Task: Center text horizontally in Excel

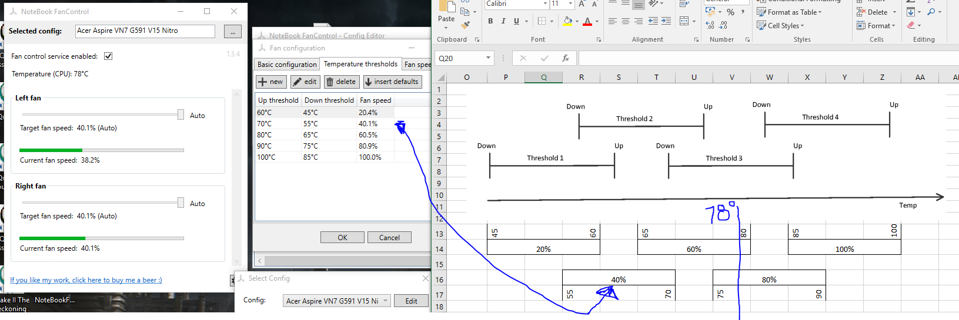Action: click(625, 21)
